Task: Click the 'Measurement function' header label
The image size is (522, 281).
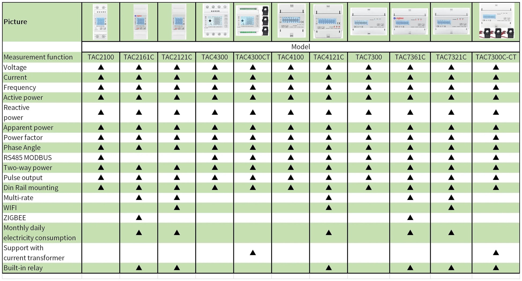Action: coord(38,57)
